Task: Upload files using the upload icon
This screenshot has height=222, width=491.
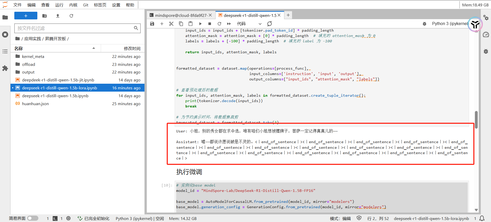Action: [58, 16]
